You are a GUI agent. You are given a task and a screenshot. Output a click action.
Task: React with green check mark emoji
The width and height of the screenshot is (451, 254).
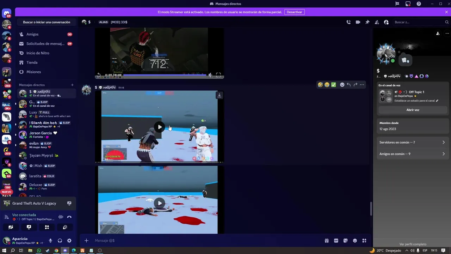pyautogui.click(x=333, y=85)
